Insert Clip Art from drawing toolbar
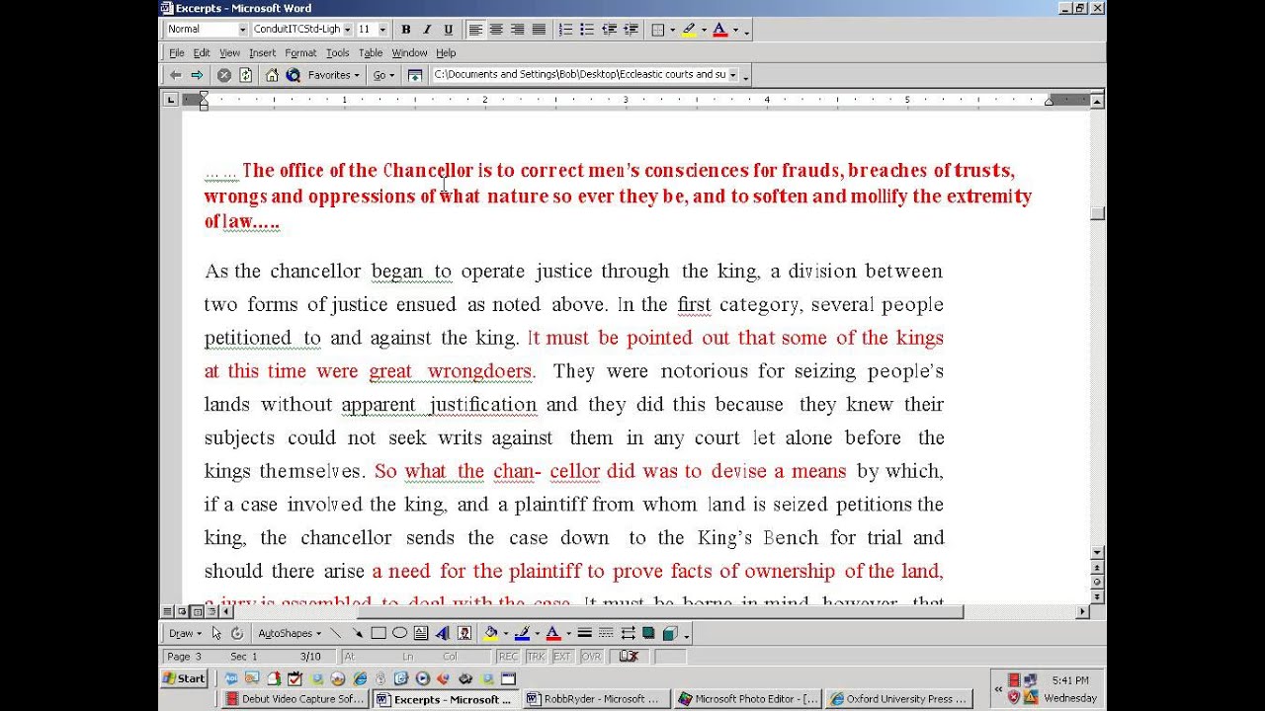 [x=464, y=634]
